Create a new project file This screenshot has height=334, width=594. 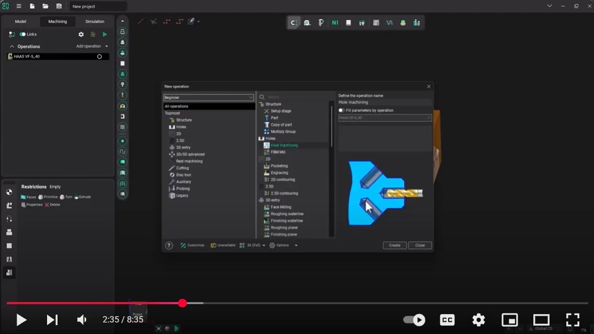pos(32,6)
